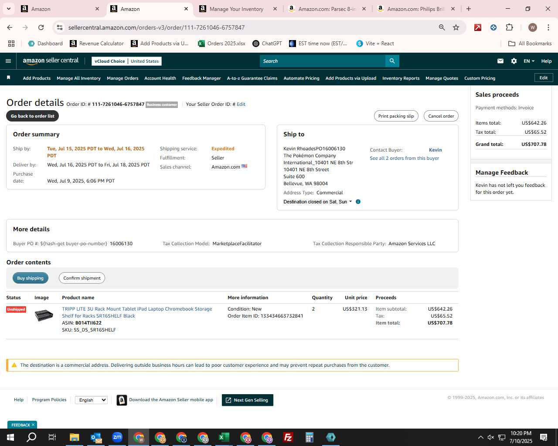558x446 pixels.
Task: Click the Seller Central search input field
Action: point(323,61)
